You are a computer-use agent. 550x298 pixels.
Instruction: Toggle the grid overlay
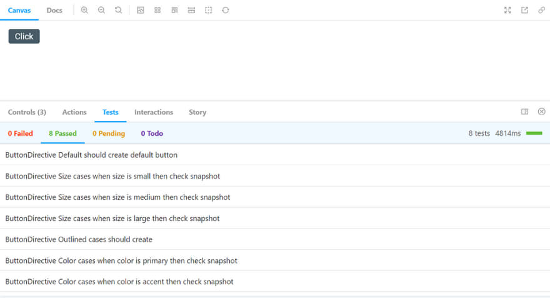[157, 10]
